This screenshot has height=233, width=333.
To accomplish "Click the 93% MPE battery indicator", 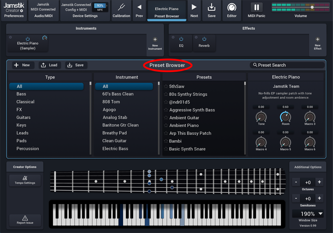I will pyautogui.click(x=100, y=7).
